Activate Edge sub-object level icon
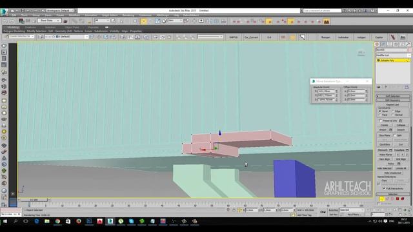The width and height of the screenshot is (413, 232). pos(387,199)
